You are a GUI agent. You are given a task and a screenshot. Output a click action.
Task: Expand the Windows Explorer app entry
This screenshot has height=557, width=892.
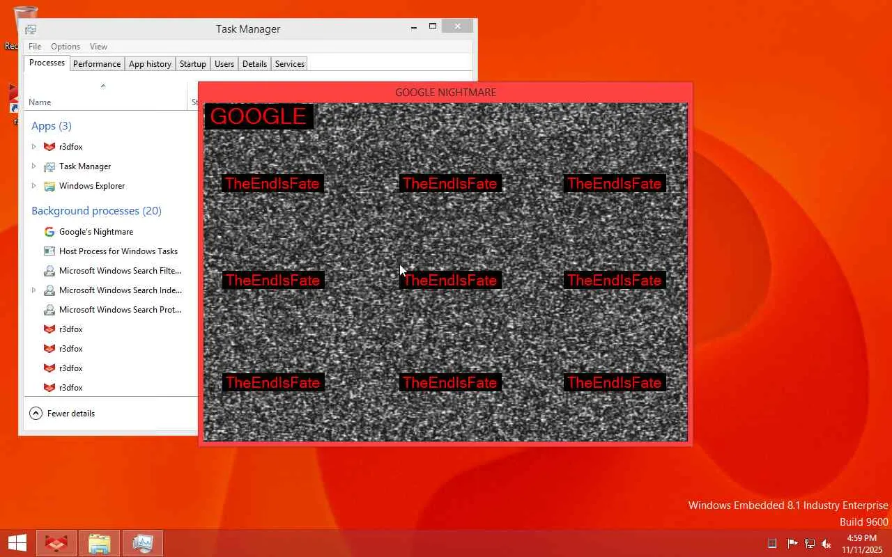33,186
